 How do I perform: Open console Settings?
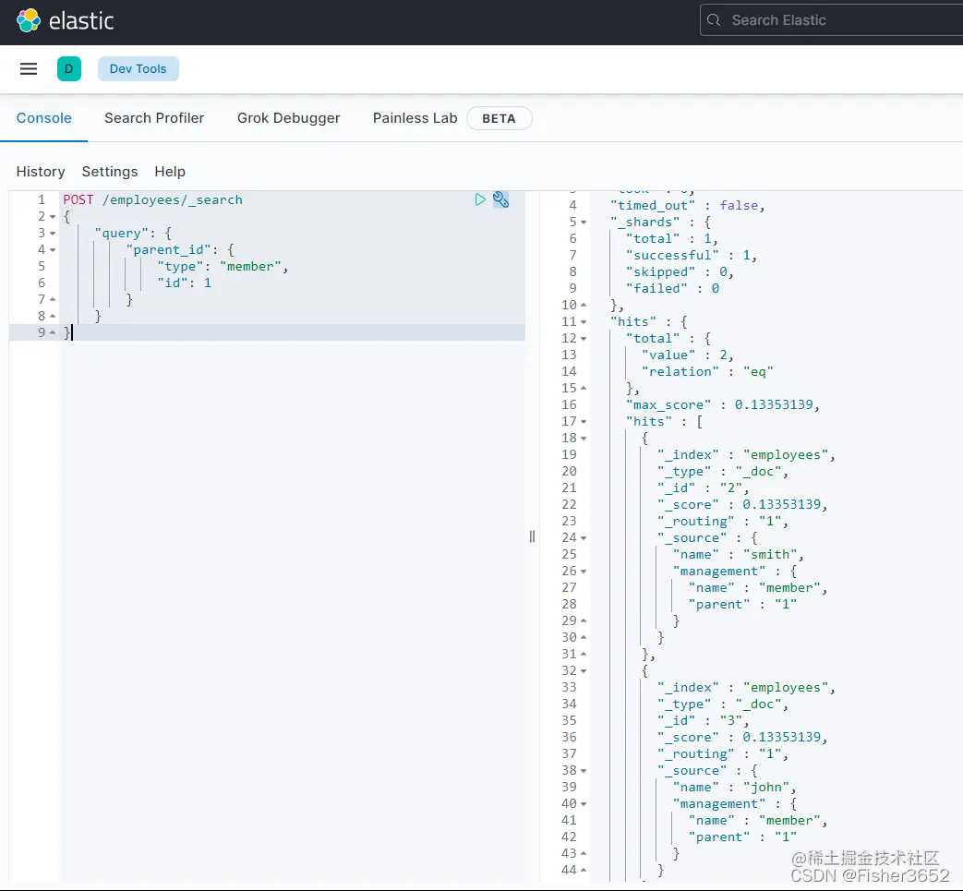[110, 172]
